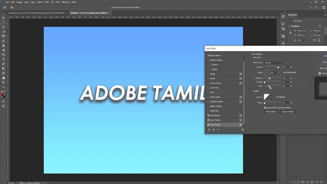Click the Opacity slider handle

(x=278, y=67)
